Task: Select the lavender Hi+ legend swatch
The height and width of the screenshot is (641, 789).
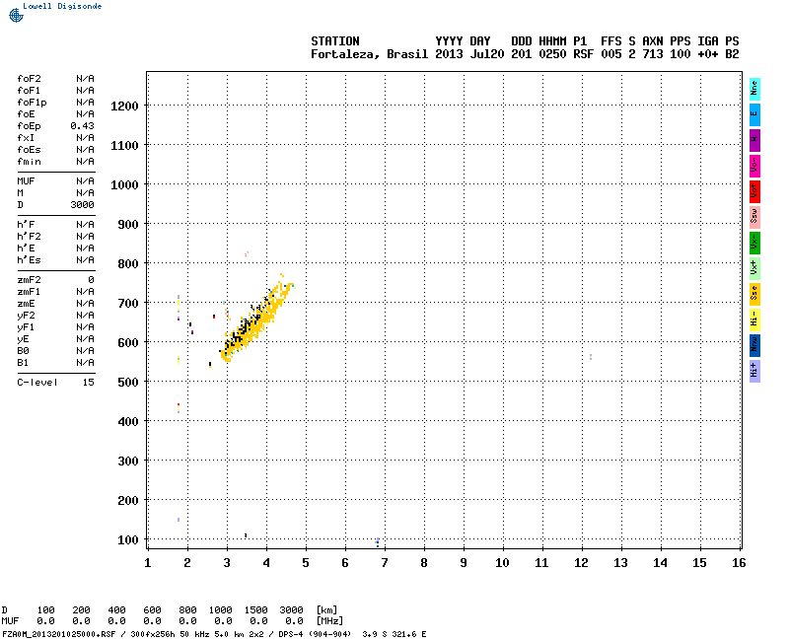Action: tap(754, 372)
